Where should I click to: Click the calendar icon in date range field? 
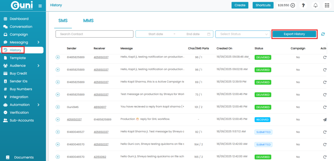pyautogui.click(x=209, y=34)
